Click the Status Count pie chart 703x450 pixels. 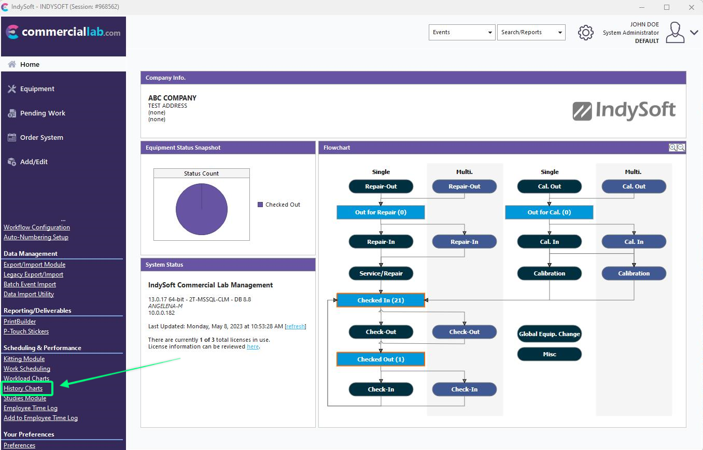click(202, 209)
